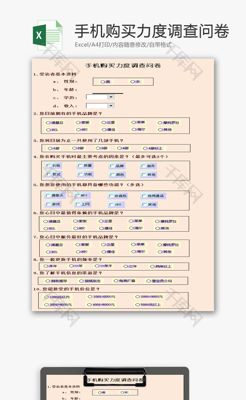Image resolution: width=246 pixels, height=400 pixels.
Task: Pick the 1001-2000元 price range
Action: click(90, 297)
